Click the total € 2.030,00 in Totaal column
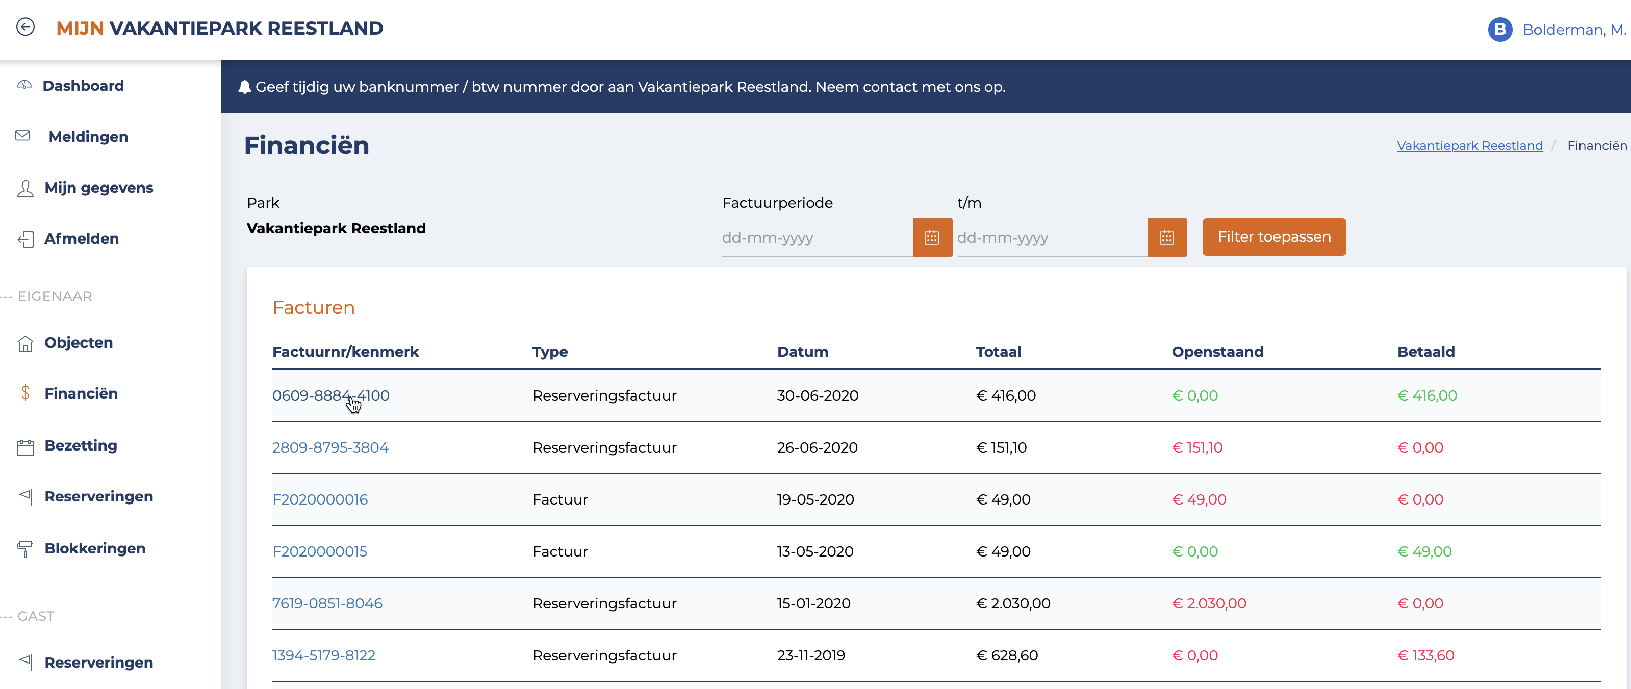Viewport: 1631px width, 689px height. (1012, 603)
